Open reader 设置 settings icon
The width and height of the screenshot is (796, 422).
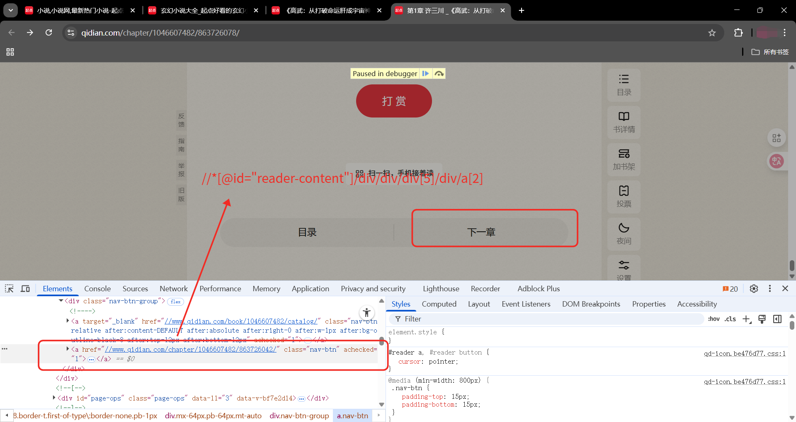click(x=624, y=268)
